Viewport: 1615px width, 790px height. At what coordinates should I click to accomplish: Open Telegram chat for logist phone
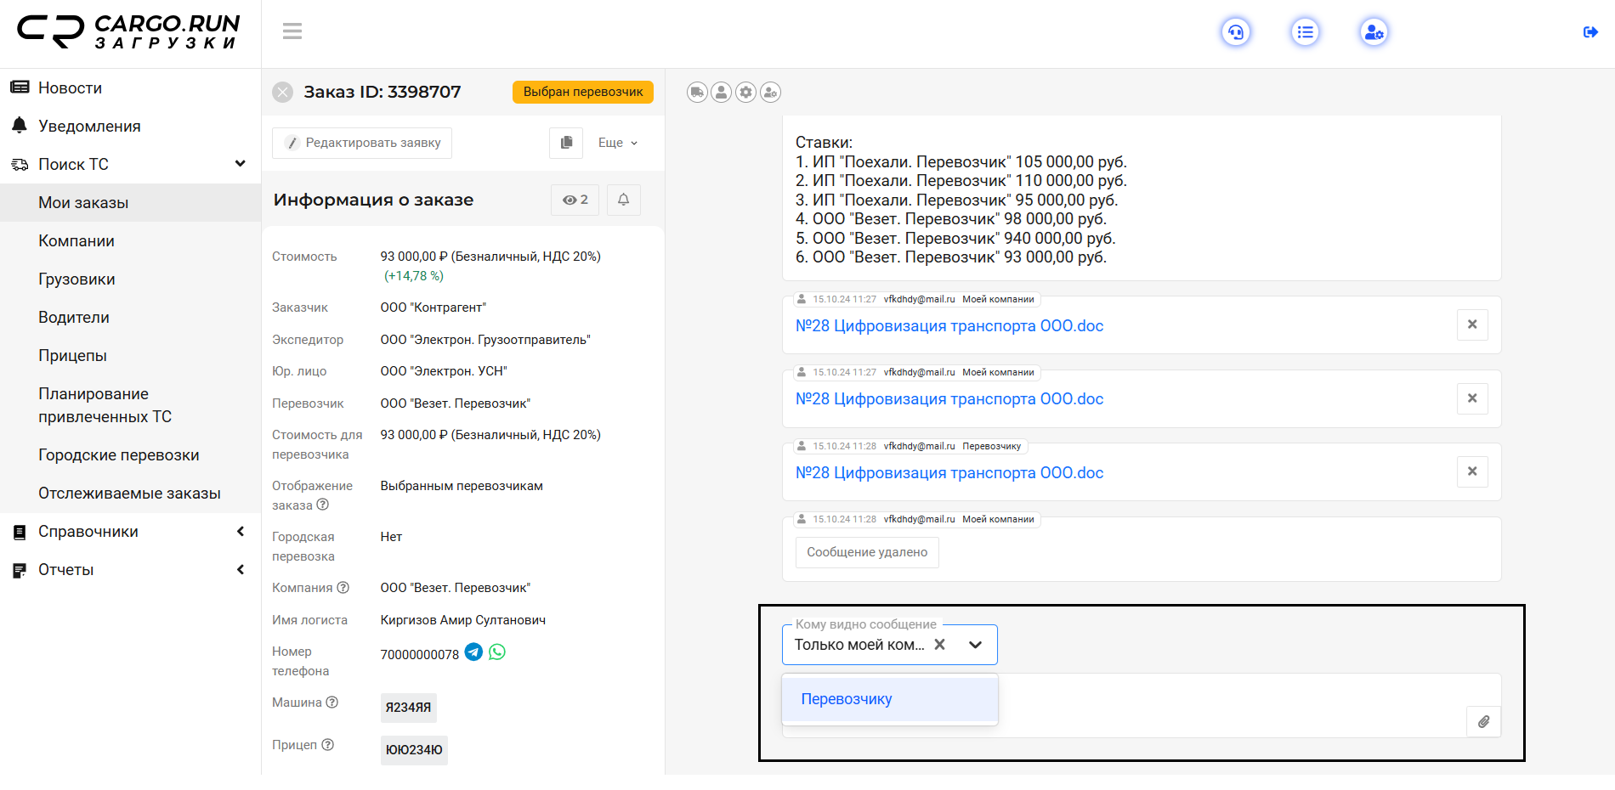coord(474,652)
